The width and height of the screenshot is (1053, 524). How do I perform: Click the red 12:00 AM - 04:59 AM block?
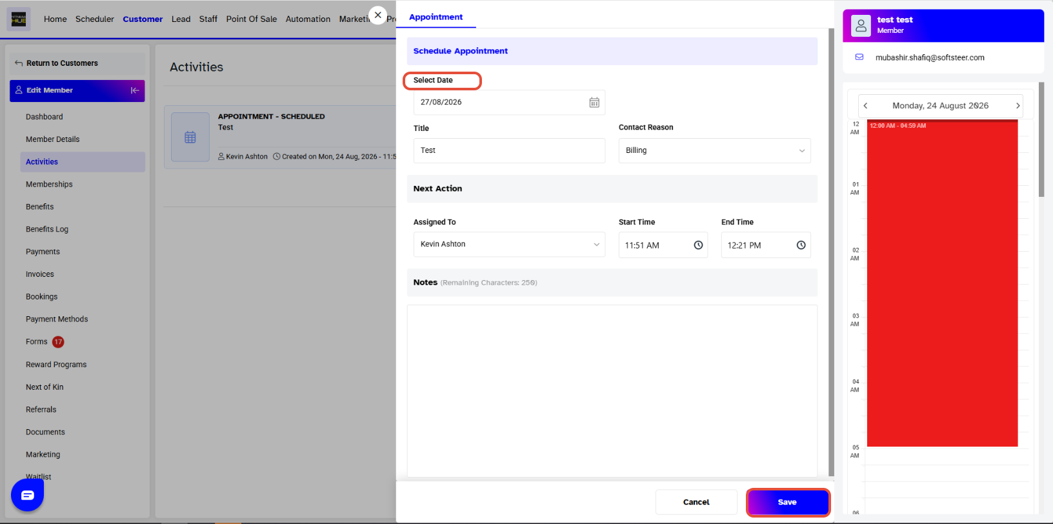pos(942,283)
